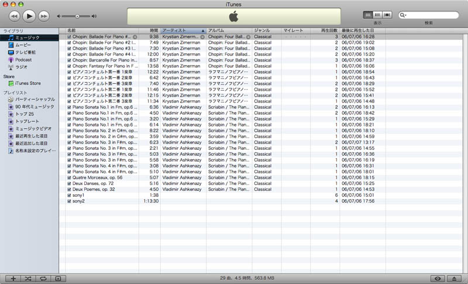Image resolution: width=468 pixels, height=284 pixels.
Task: Open the search field magnifier dropdown
Action: (x=404, y=15)
